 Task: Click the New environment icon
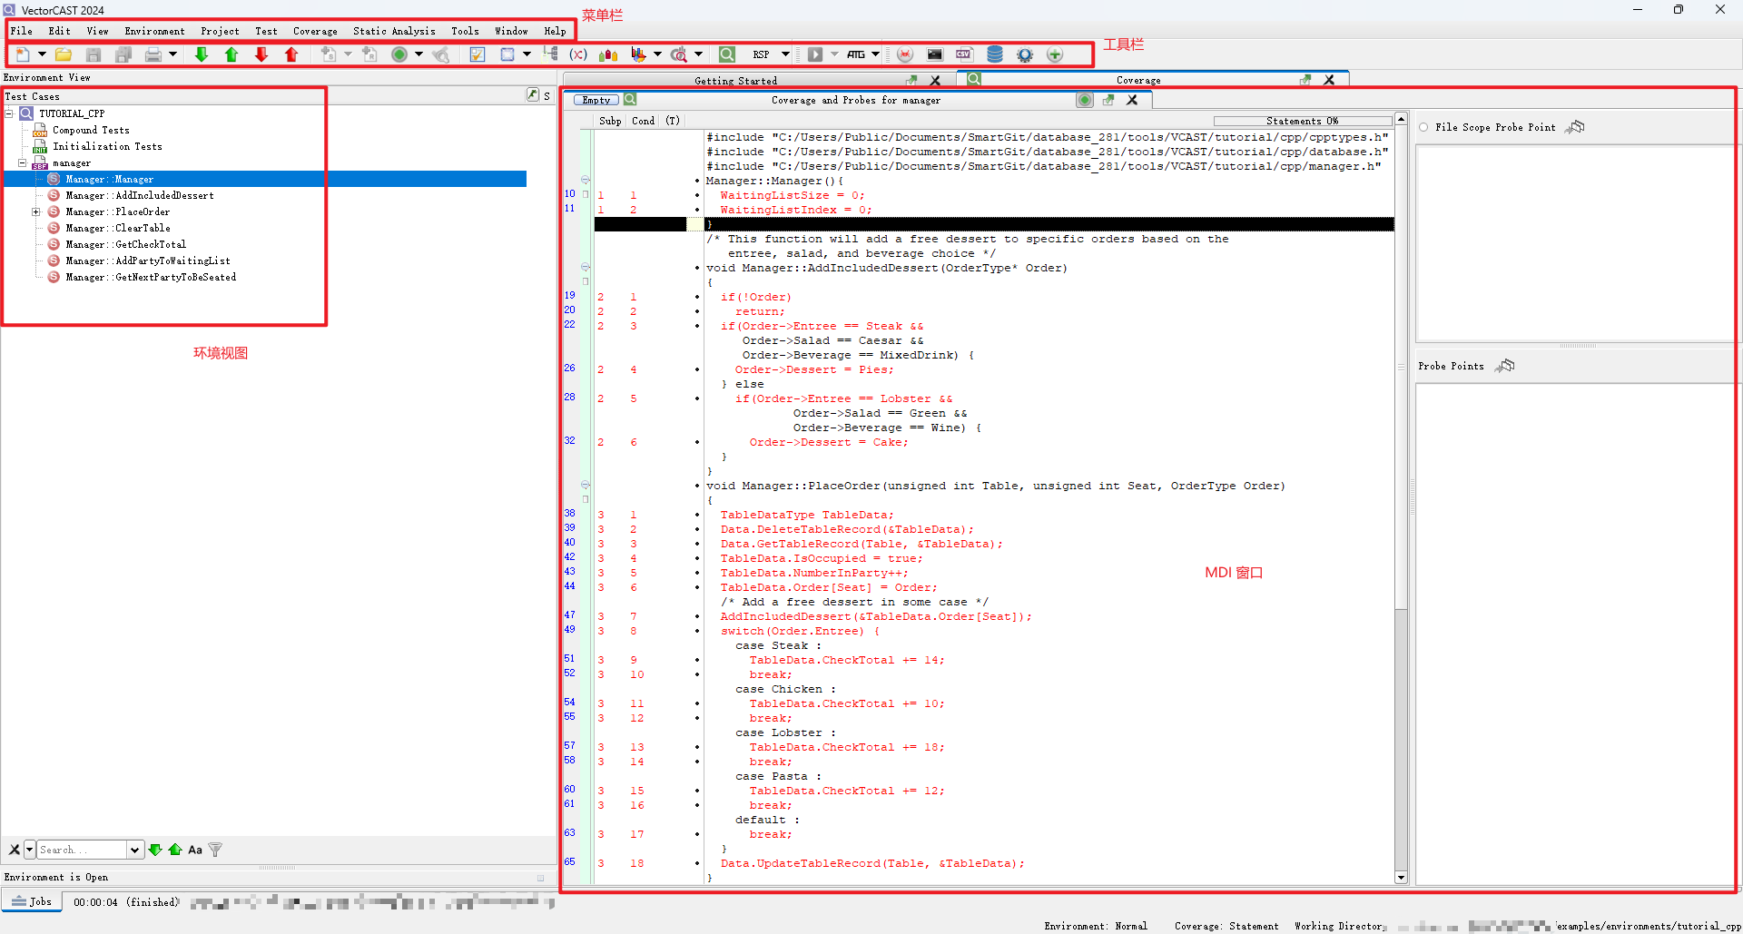[23, 54]
